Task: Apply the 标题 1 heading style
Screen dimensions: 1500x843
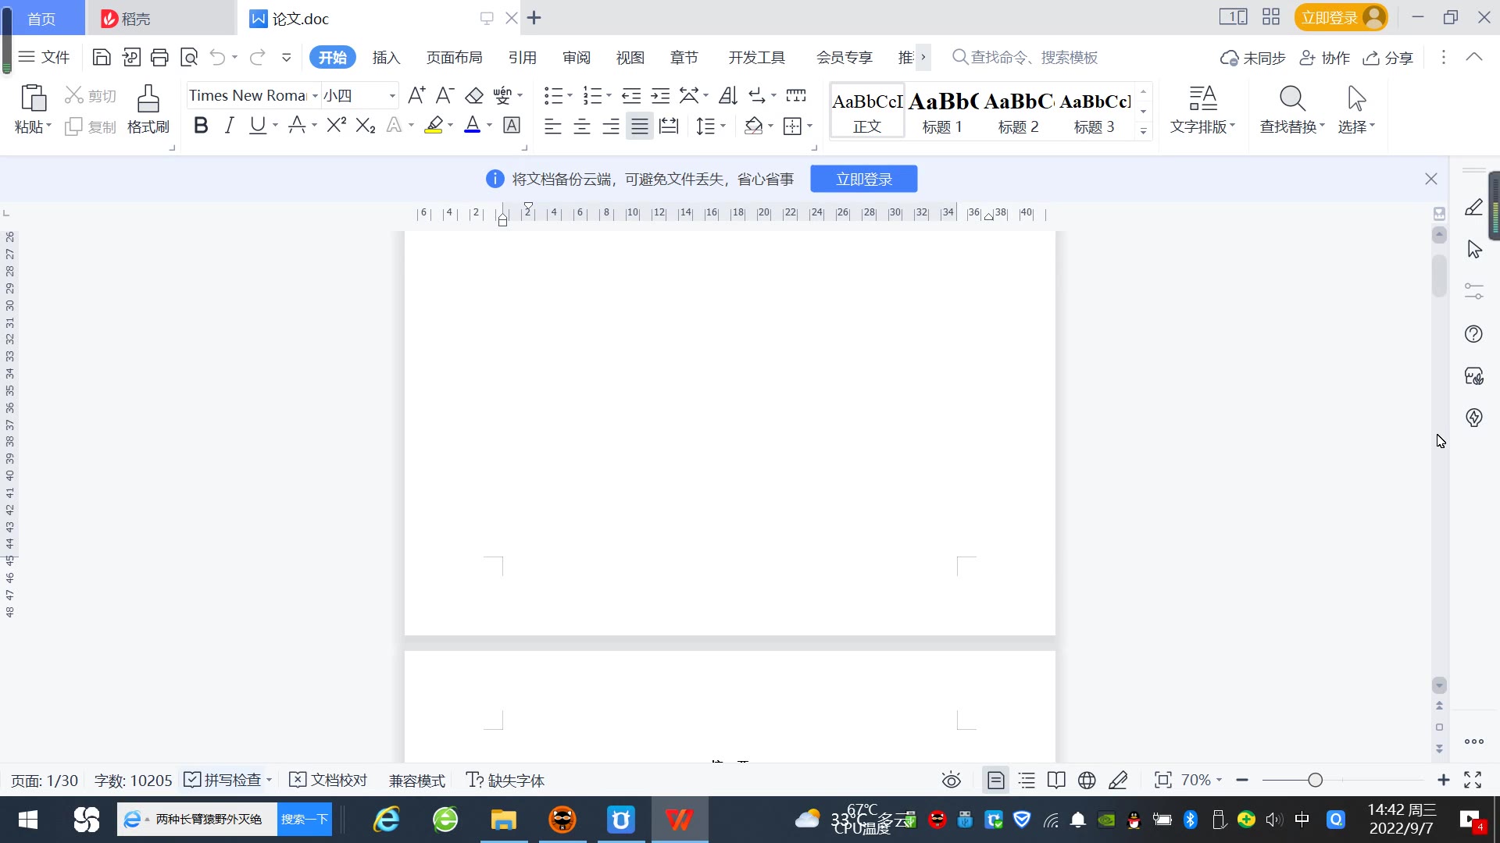Action: pyautogui.click(x=942, y=112)
